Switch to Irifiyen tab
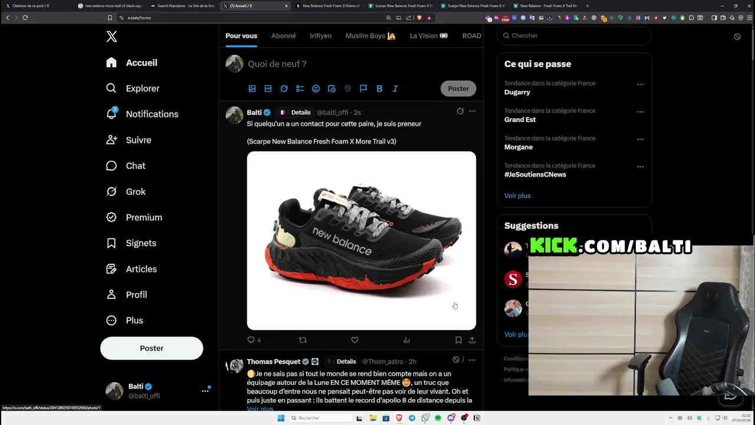755x425 pixels. click(x=321, y=36)
